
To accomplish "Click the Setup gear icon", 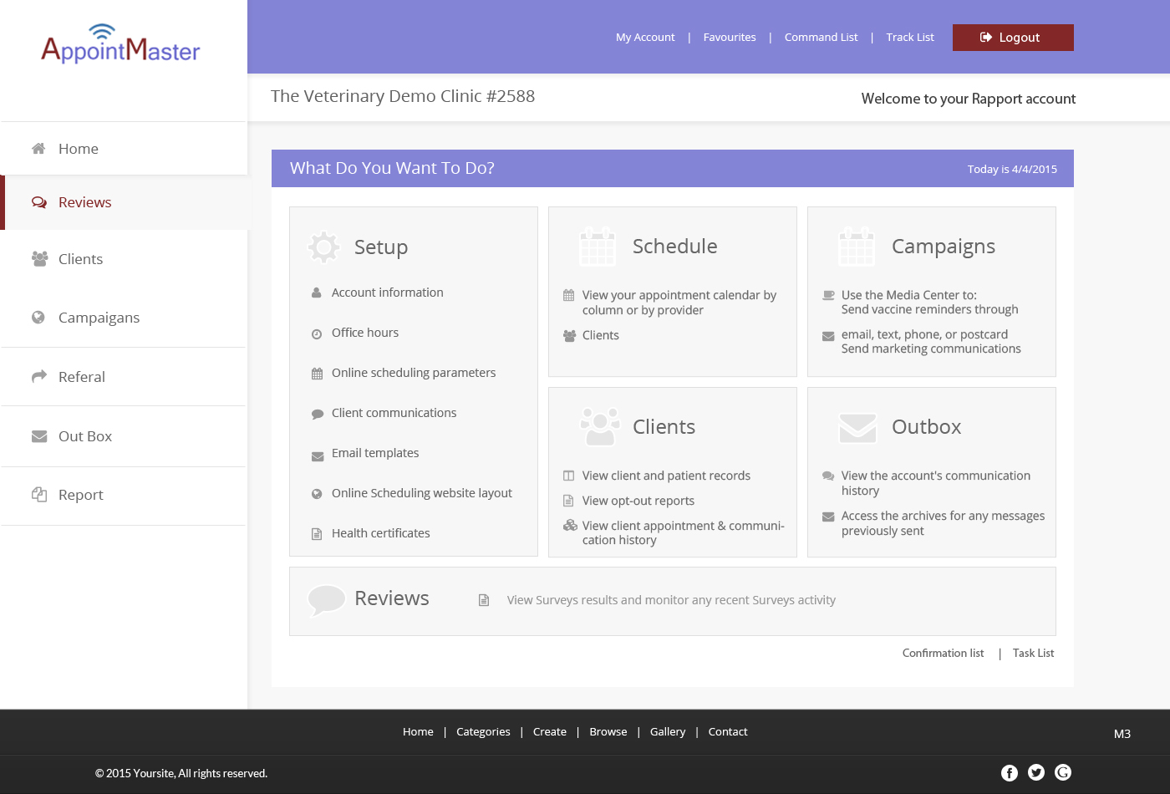I will [x=324, y=247].
